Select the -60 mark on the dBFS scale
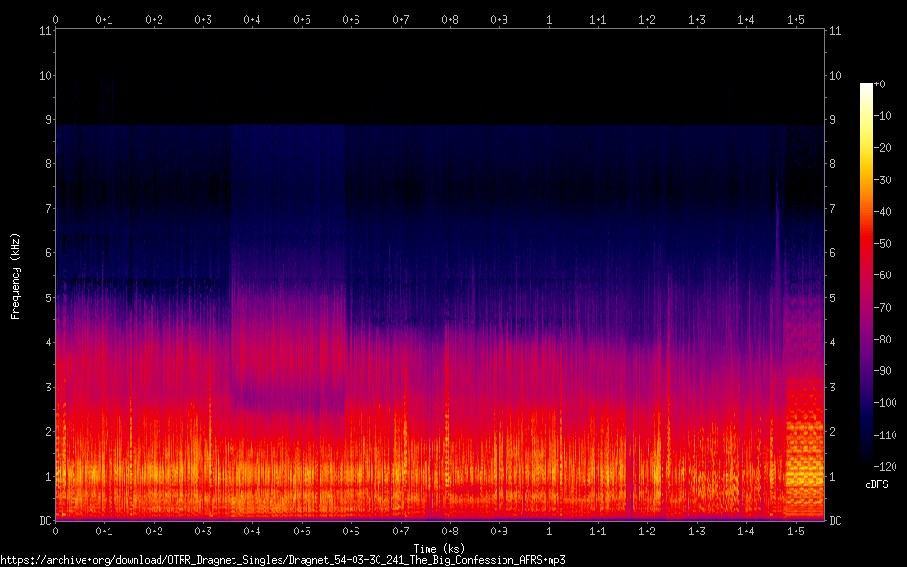Viewport: 907px width, 567px height. 888,275
